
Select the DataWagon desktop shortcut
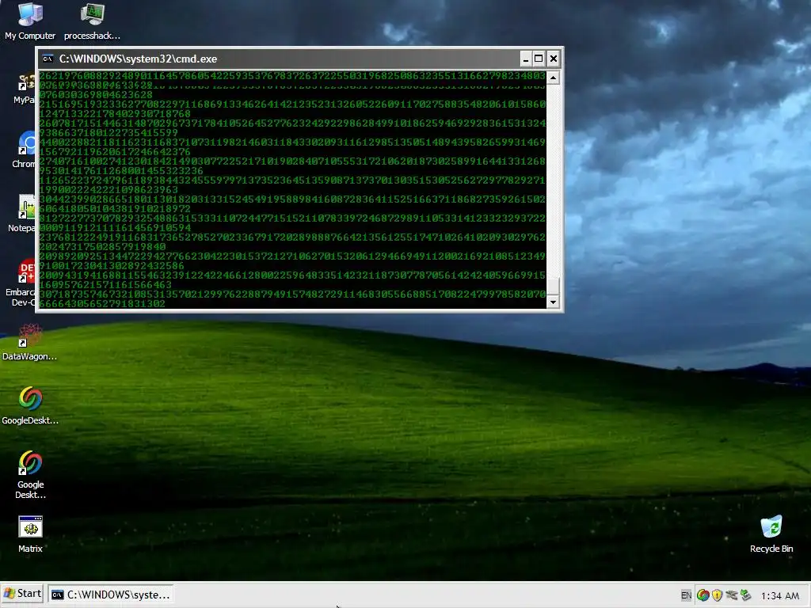pyautogui.click(x=29, y=341)
